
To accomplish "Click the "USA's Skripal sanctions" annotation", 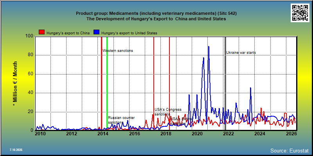I will pyautogui.click(x=181, y=121).
